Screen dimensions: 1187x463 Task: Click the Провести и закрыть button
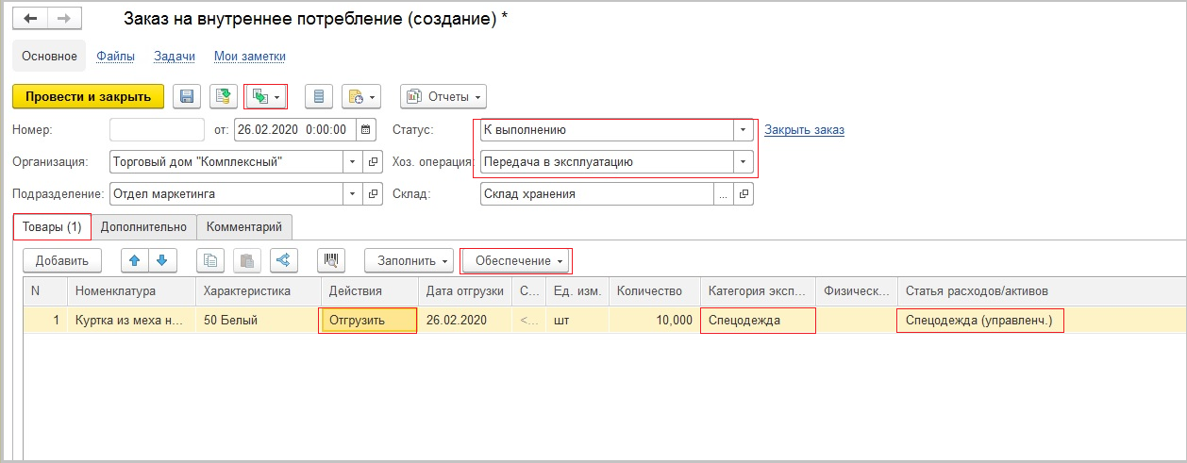pyautogui.click(x=88, y=96)
